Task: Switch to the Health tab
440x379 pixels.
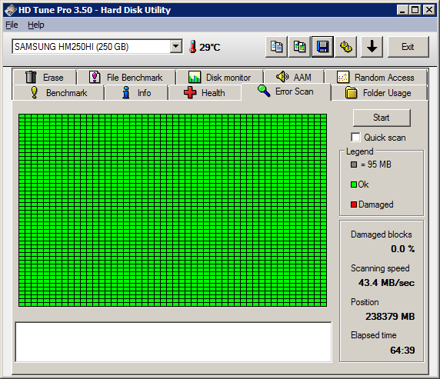Action: click(x=205, y=93)
